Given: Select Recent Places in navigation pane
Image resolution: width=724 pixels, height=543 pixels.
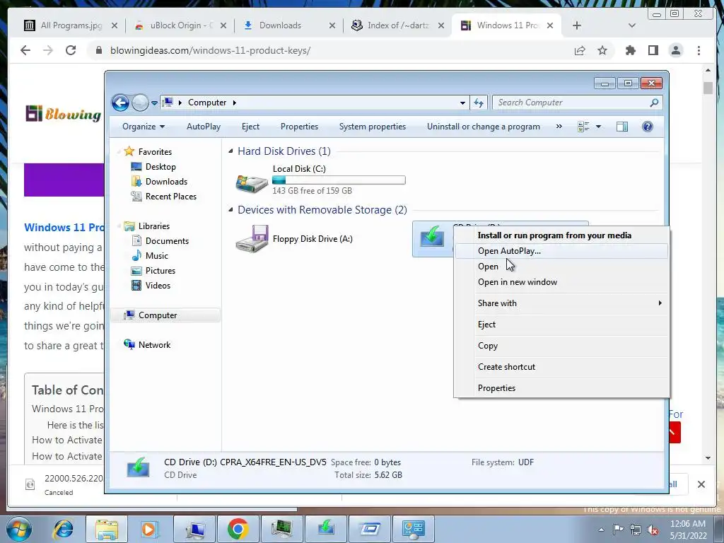Looking at the screenshot, I should tap(171, 197).
